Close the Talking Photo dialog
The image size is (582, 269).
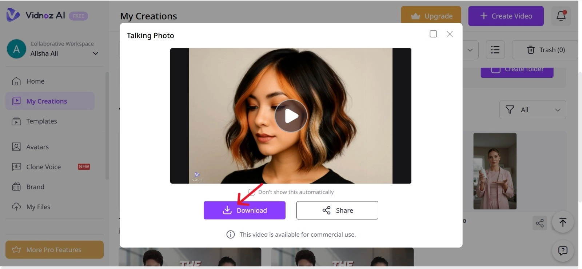(450, 34)
